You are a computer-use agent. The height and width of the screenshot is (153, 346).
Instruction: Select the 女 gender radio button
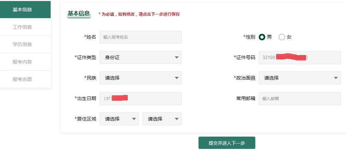tap(282, 37)
